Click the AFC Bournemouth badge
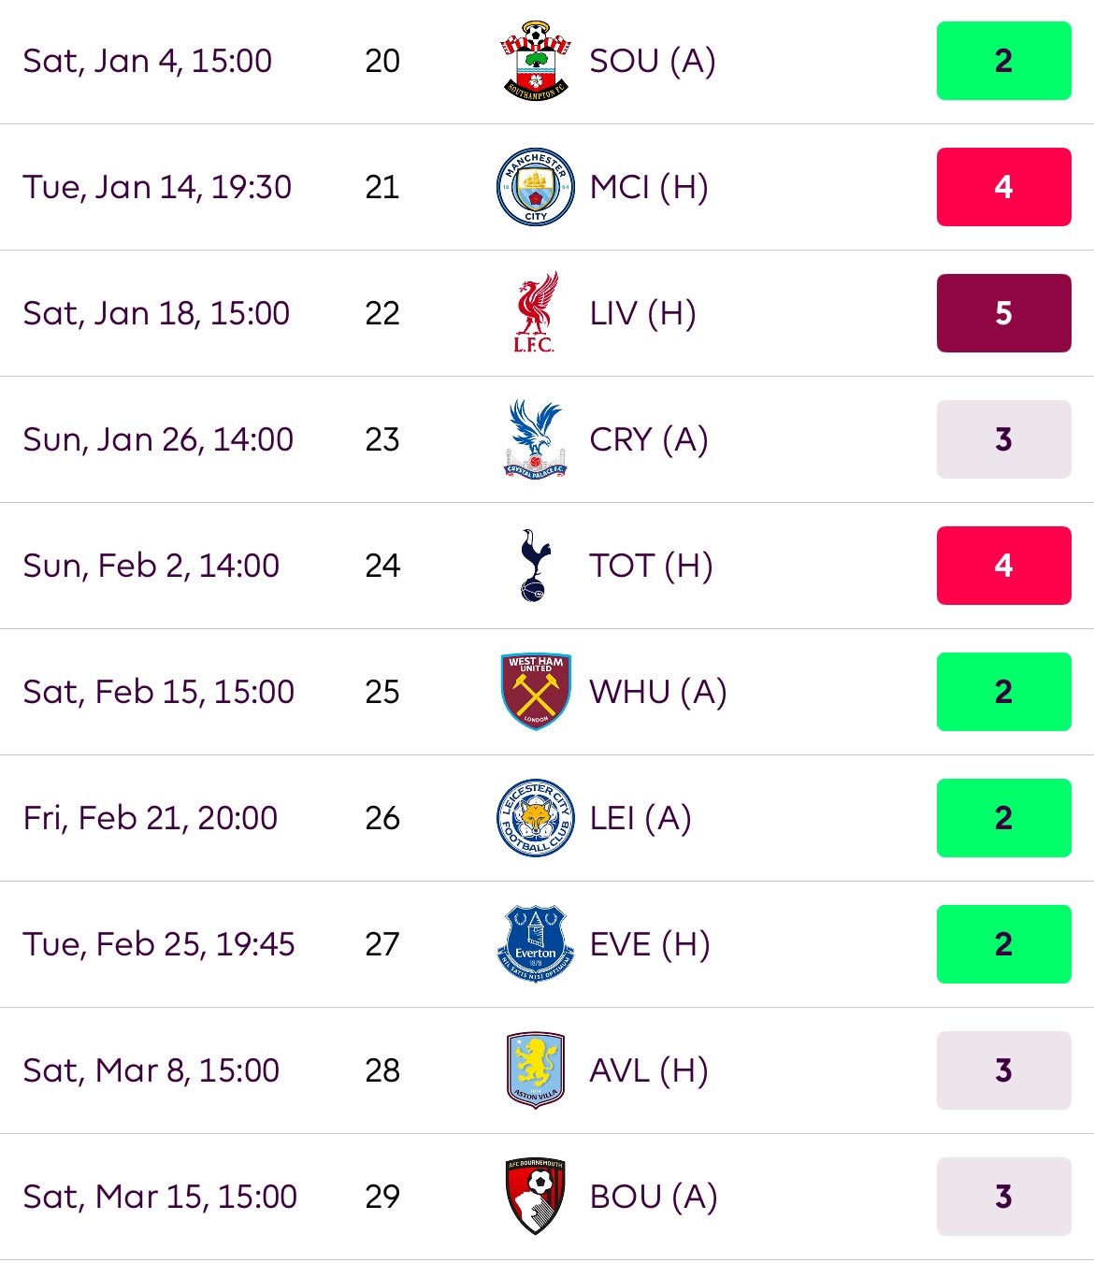 [x=535, y=1197]
